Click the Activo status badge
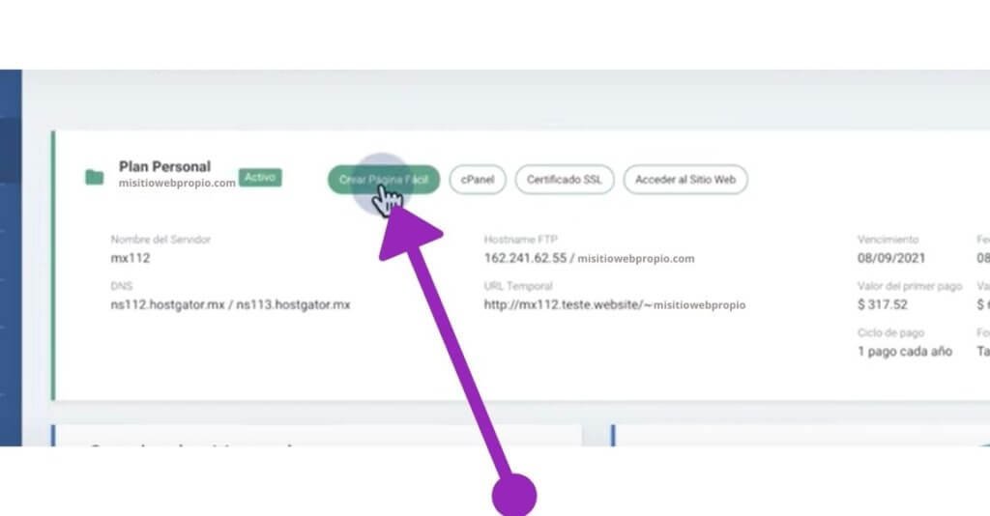This screenshot has width=990, height=516. coord(260,177)
